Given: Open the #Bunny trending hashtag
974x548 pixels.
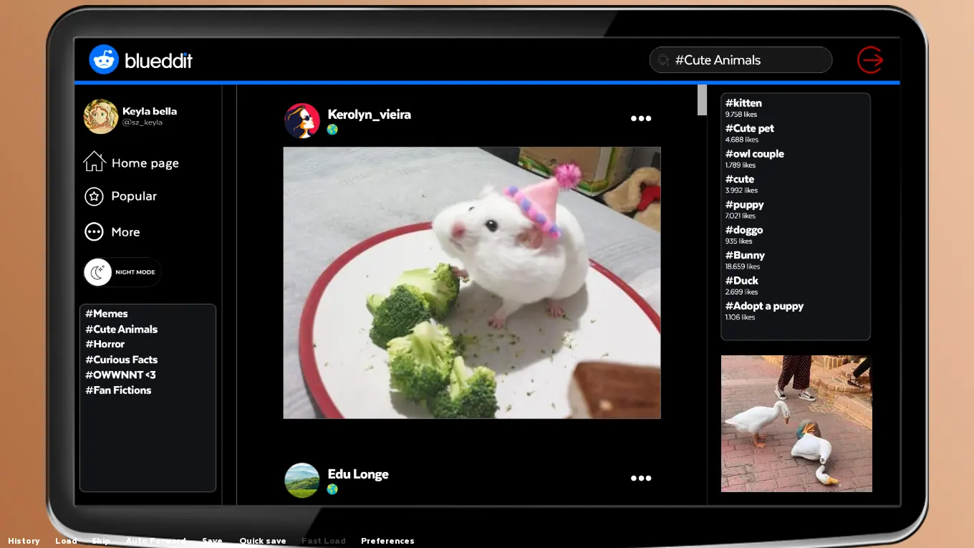Looking at the screenshot, I should tap(745, 255).
